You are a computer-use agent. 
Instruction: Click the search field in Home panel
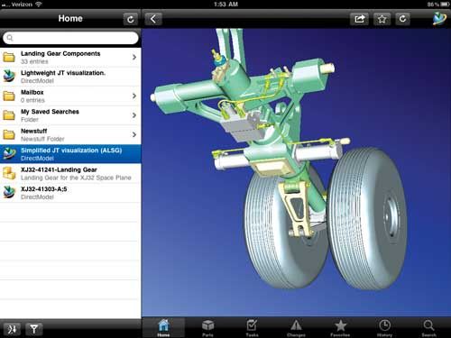coord(70,38)
